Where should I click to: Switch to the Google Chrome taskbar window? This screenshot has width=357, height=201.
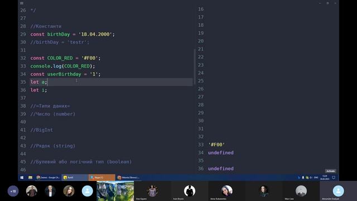point(48,178)
